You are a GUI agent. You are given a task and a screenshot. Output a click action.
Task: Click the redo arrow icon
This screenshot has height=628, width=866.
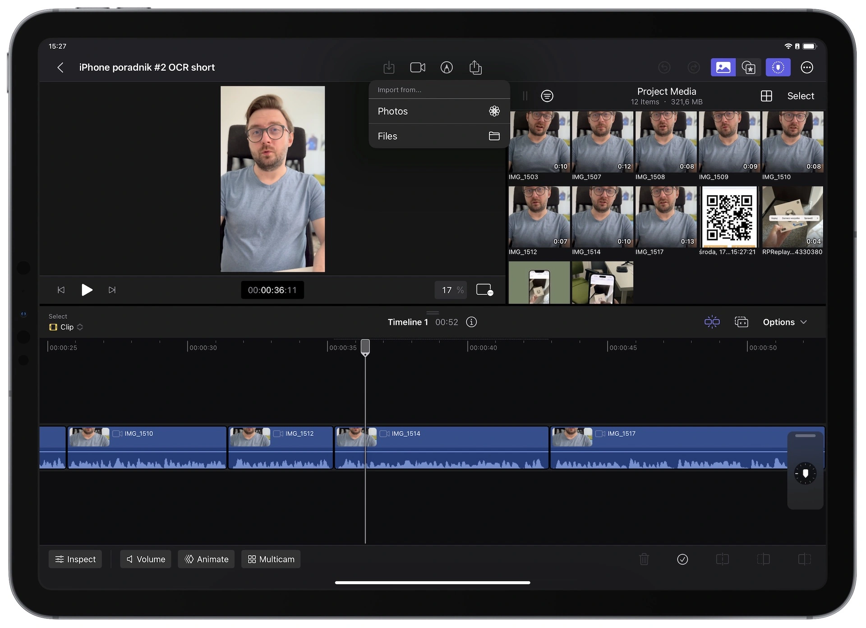click(693, 68)
